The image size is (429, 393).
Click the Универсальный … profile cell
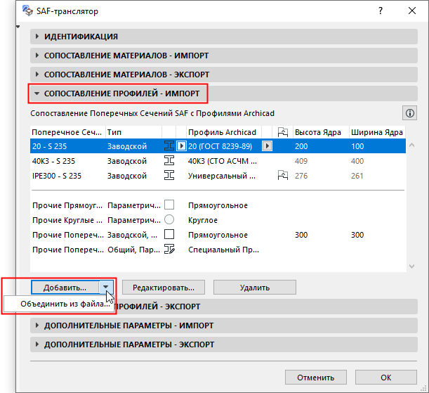click(x=222, y=176)
